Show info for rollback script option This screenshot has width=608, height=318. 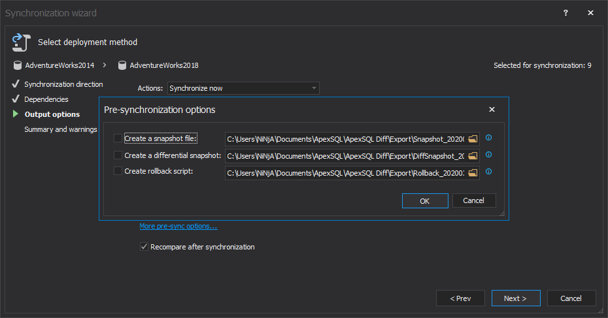coord(488,172)
